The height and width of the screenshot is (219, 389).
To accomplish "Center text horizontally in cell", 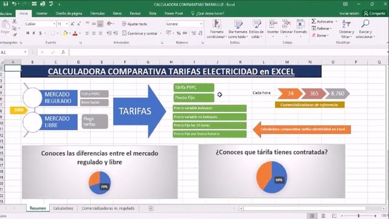I will (94, 33).
